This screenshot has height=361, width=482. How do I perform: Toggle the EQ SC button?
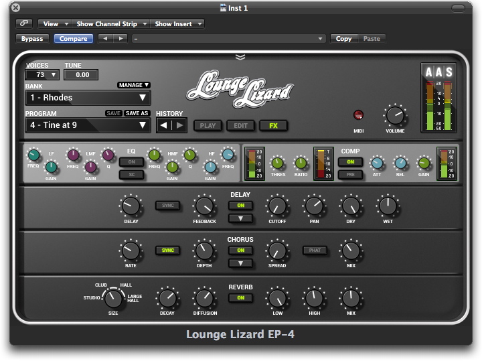point(132,174)
